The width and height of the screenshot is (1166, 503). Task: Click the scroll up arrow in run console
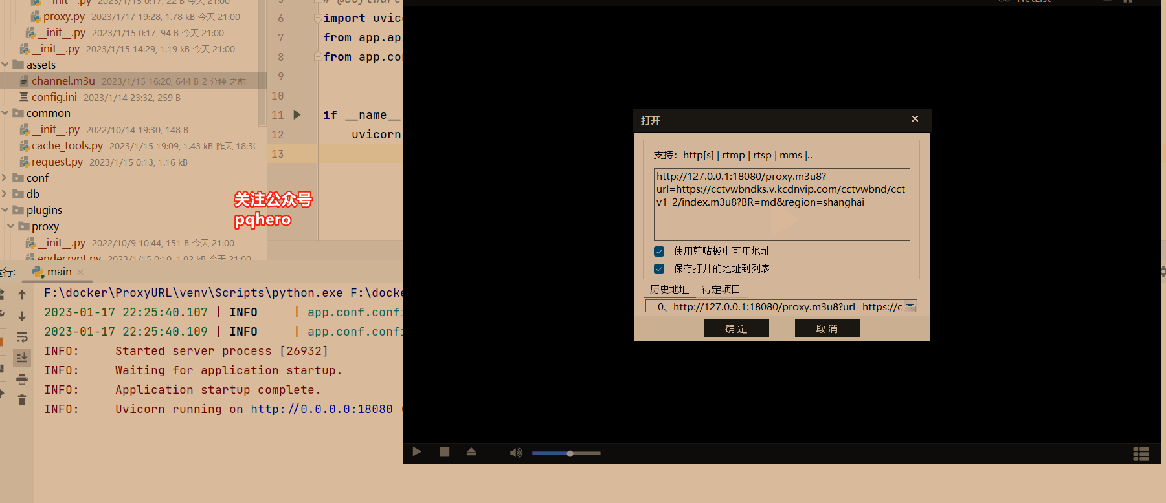coord(22,295)
